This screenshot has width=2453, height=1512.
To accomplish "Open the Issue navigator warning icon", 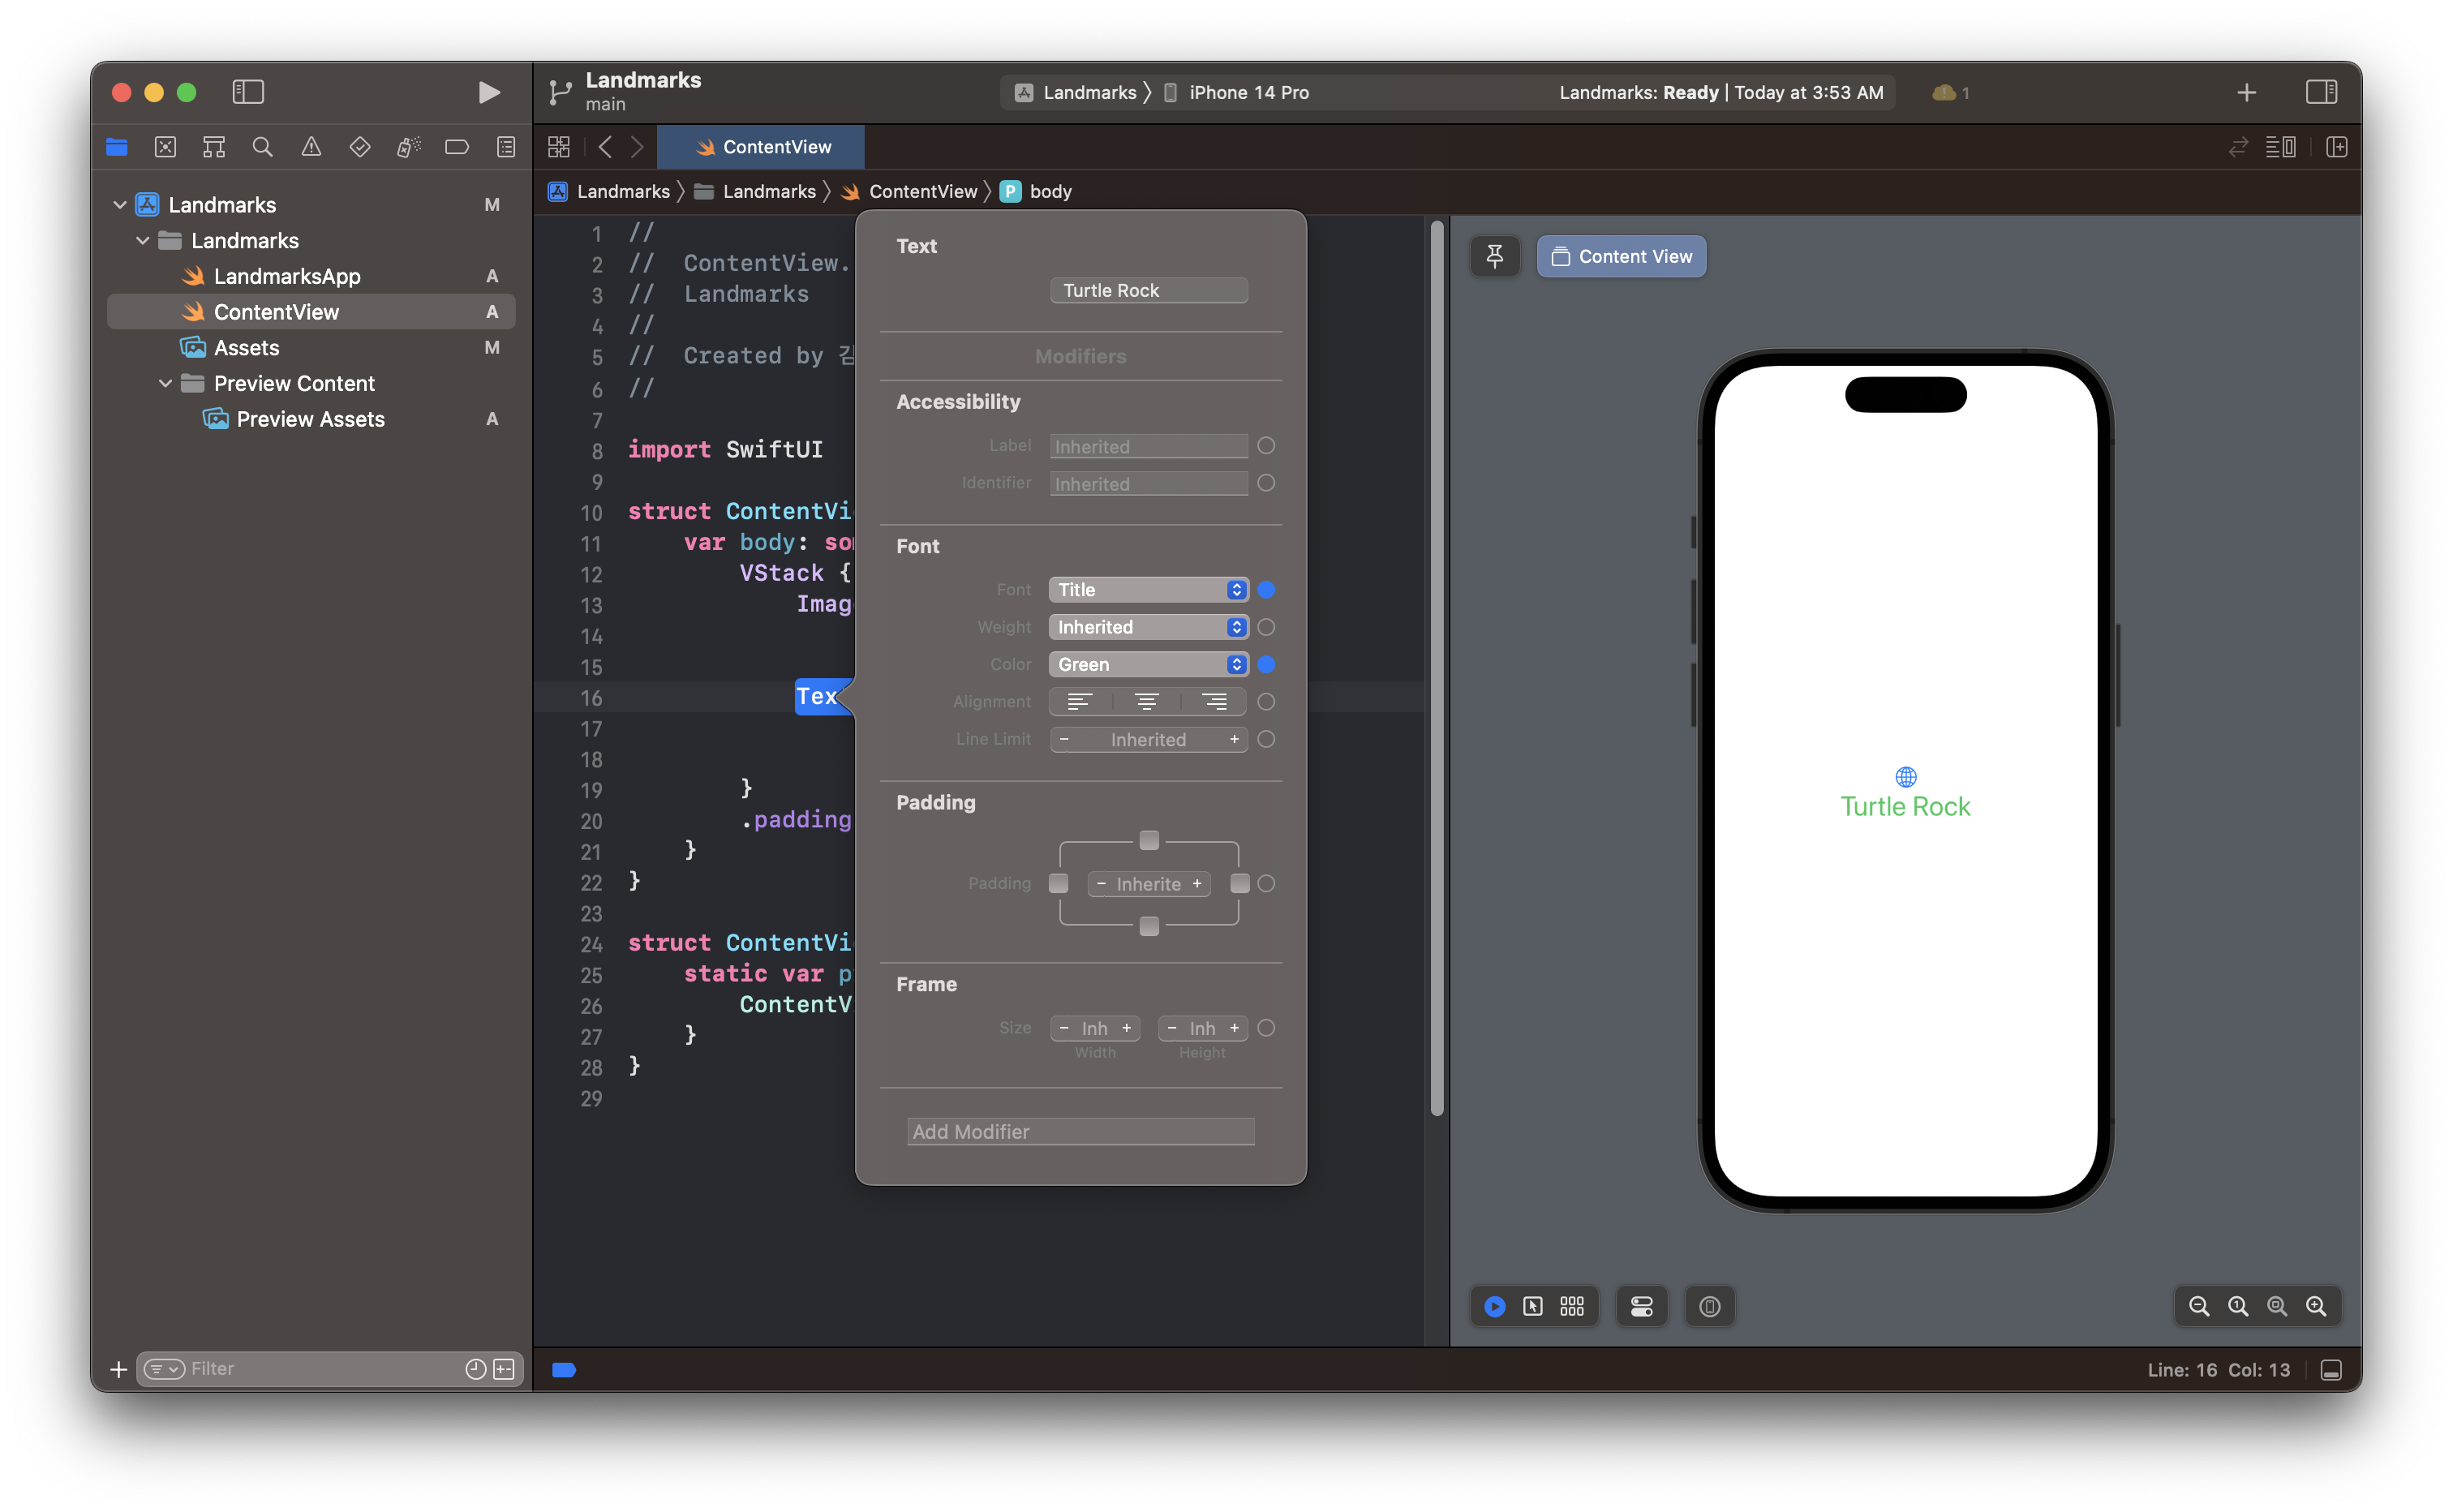I will coord(311,147).
